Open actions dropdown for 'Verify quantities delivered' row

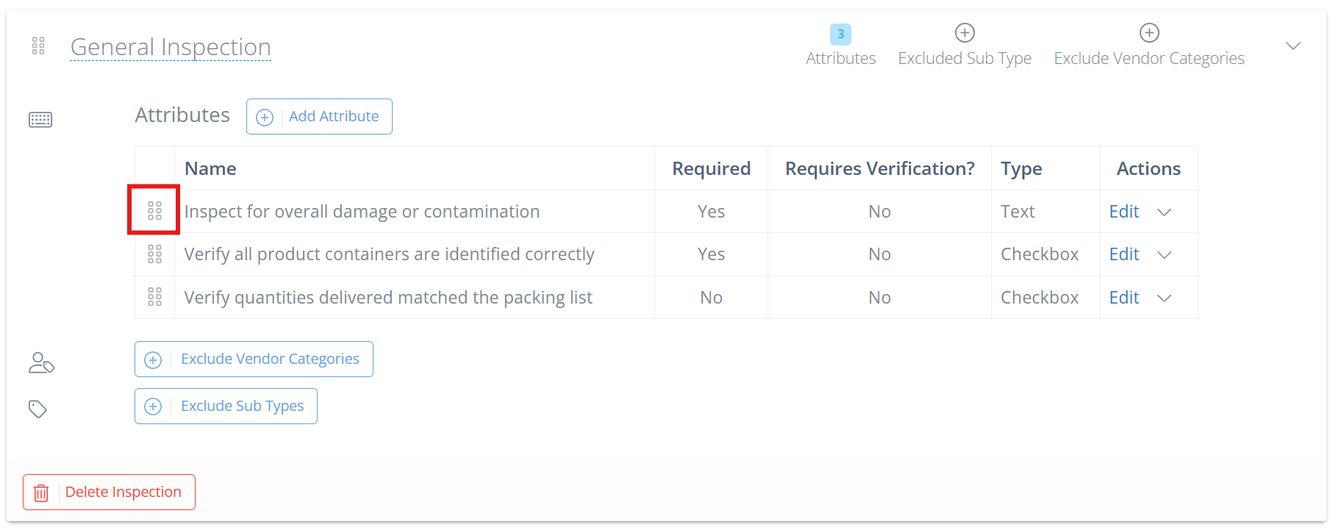1164,298
